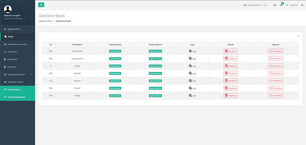Disable Stock for Ricam
This screenshot has width=306, height=145.
(231, 88)
